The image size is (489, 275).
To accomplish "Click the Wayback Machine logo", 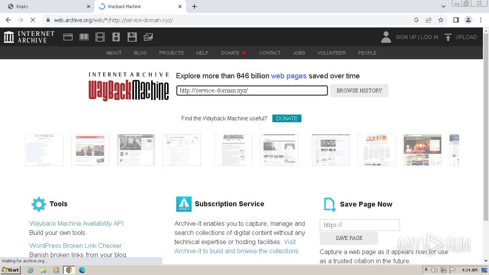I will coord(129,87).
